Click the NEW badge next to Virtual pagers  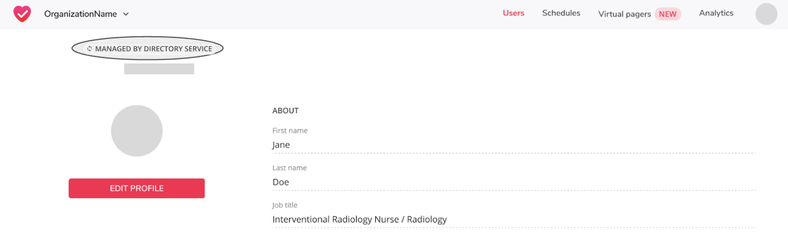tap(668, 14)
